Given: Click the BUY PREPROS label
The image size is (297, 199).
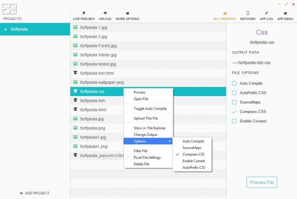Looking at the screenshot, I should (x=225, y=19).
